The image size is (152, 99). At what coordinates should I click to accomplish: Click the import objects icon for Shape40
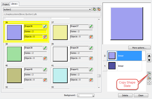pyautogui.click(x=45, y=80)
